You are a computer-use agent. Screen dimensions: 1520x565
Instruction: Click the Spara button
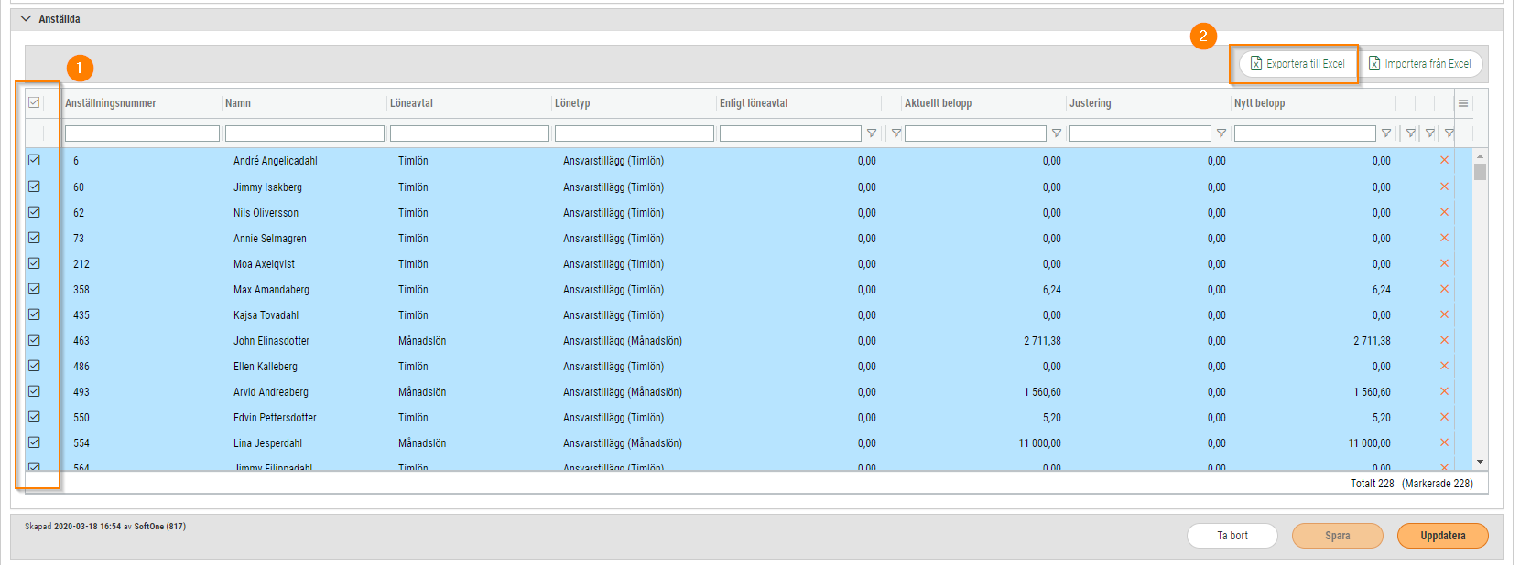[x=1338, y=536]
